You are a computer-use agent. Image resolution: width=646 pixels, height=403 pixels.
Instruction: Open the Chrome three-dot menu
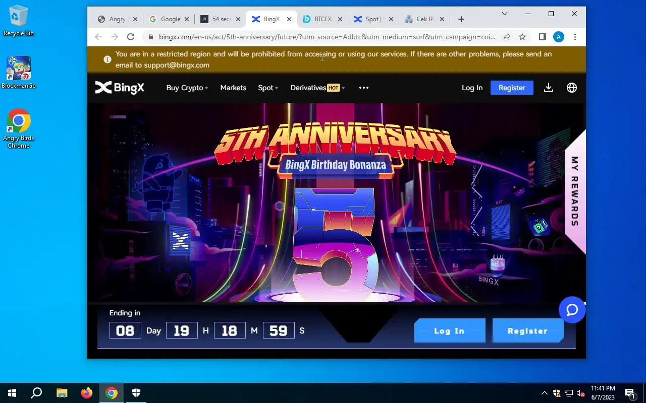(575, 37)
